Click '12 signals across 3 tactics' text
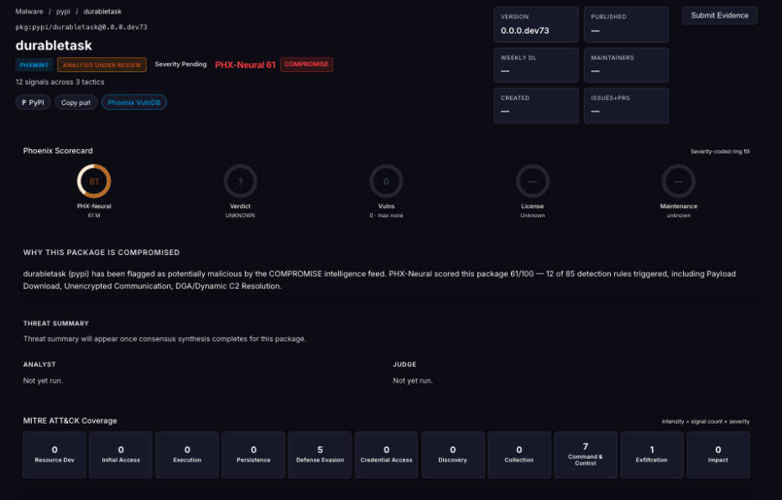Viewport: 782px width, 500px height. tap(60, 81)
